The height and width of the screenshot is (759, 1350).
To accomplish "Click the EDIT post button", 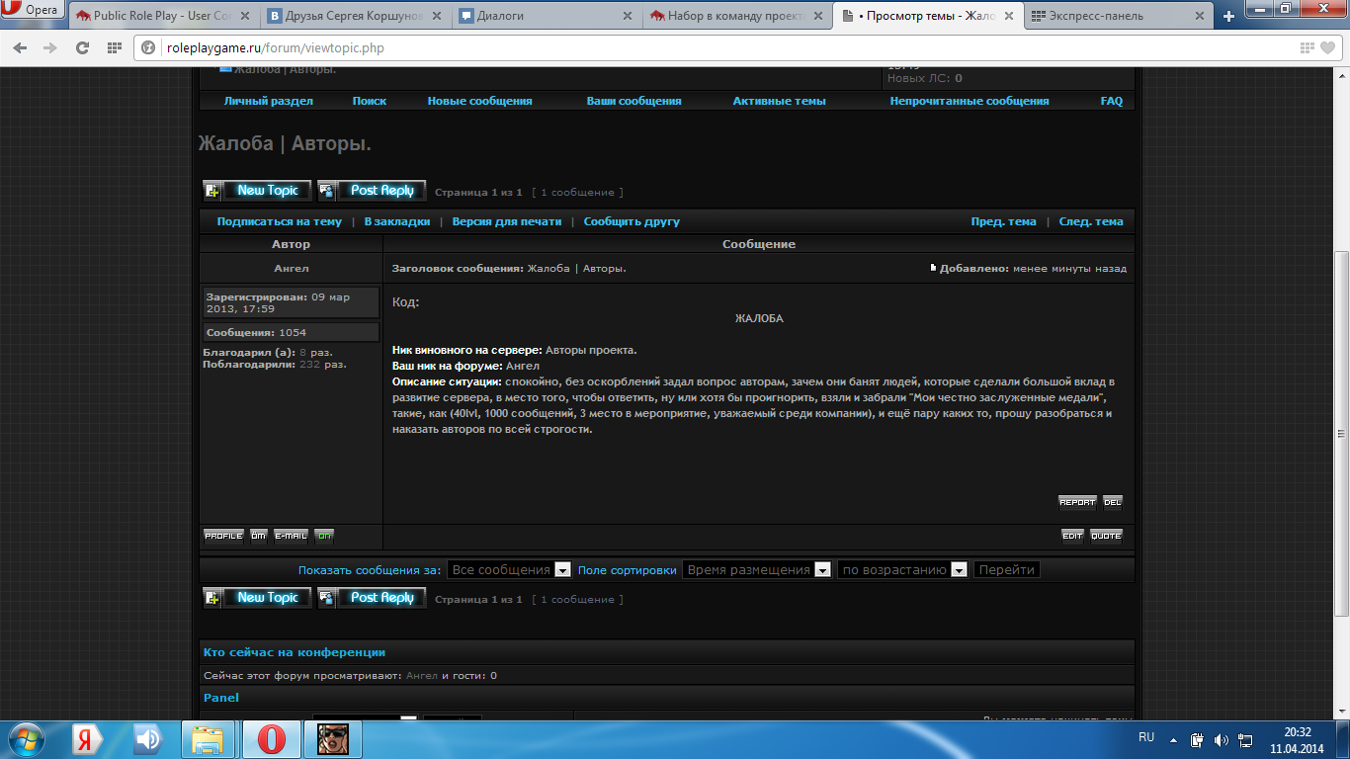I will click(1072, 536).
